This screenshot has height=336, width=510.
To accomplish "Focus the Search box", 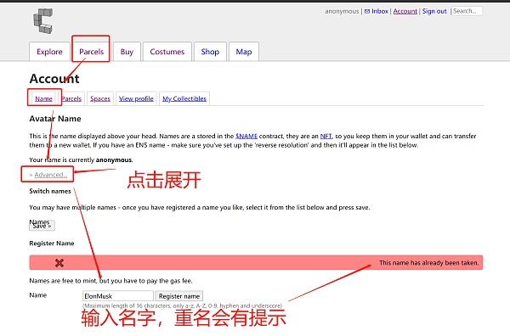I will (x=467, y=11).
